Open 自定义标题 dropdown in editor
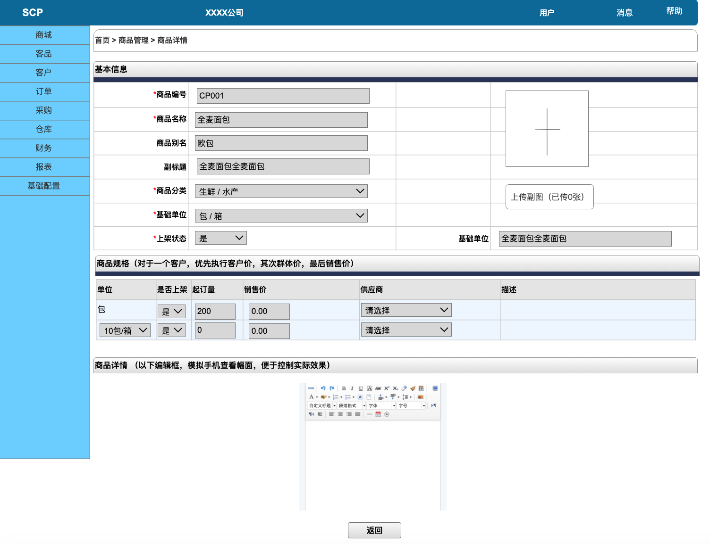The height and width of the screenshot is (544, 710). [322, 405]
